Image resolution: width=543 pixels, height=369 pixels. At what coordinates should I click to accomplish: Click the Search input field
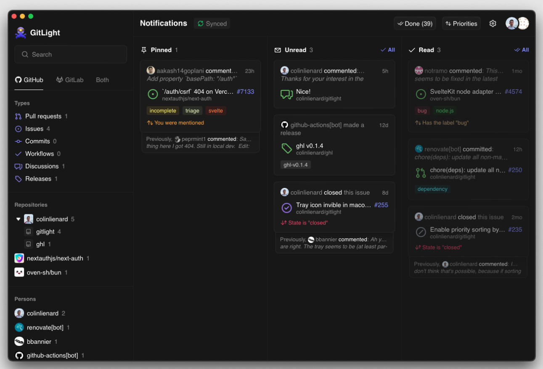coord(71,54)
